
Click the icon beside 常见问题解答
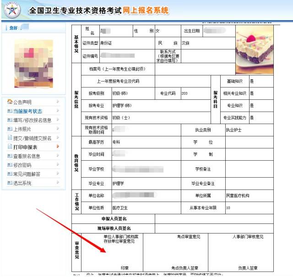click(10, 174)
